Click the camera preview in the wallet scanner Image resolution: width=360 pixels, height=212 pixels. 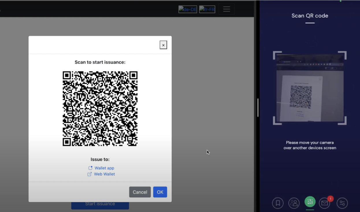coord(310,88)
